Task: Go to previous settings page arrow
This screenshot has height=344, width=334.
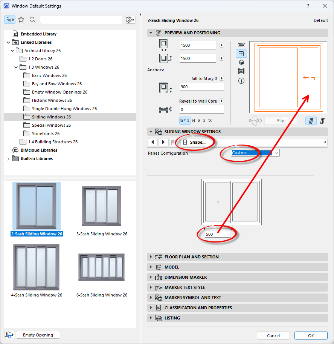Action: click(x=153, y=142)
